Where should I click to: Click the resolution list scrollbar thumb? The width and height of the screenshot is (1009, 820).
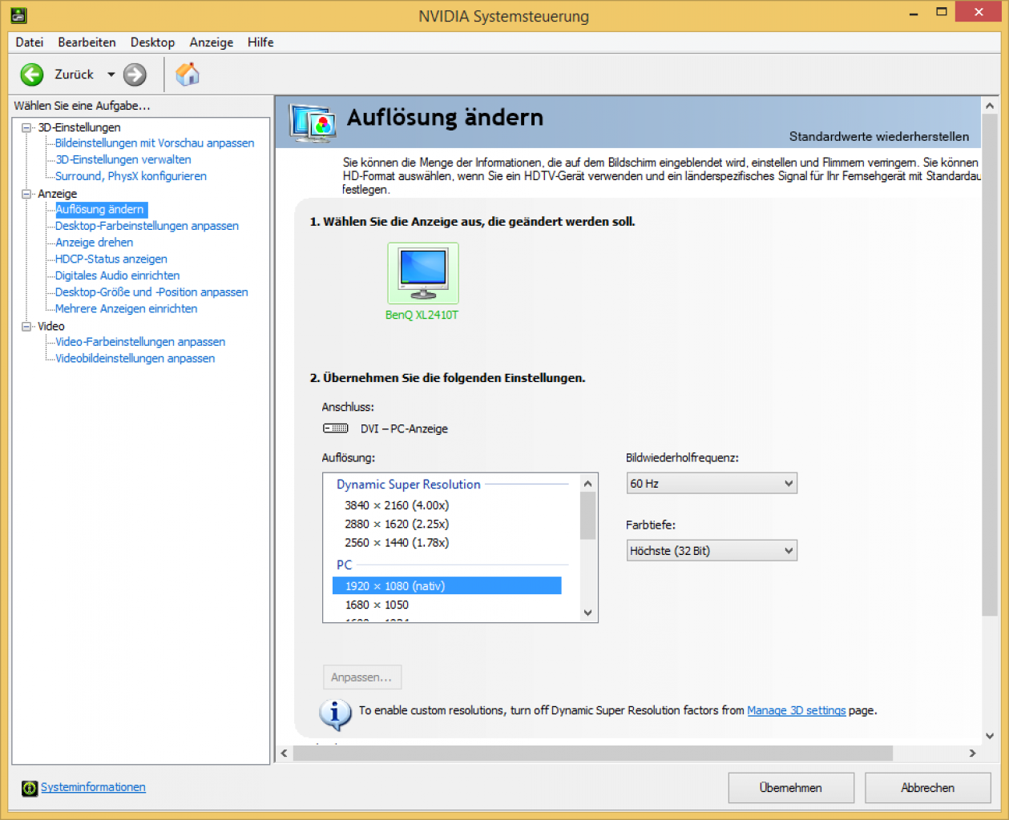tap(587, 516)
